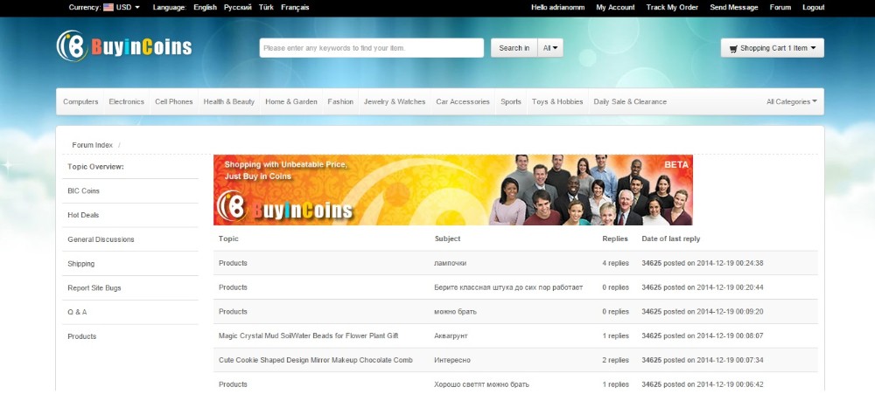Click the BuyinCoins logo in header
This screenshot has height=394, width=875.
(x=124, y=46)
